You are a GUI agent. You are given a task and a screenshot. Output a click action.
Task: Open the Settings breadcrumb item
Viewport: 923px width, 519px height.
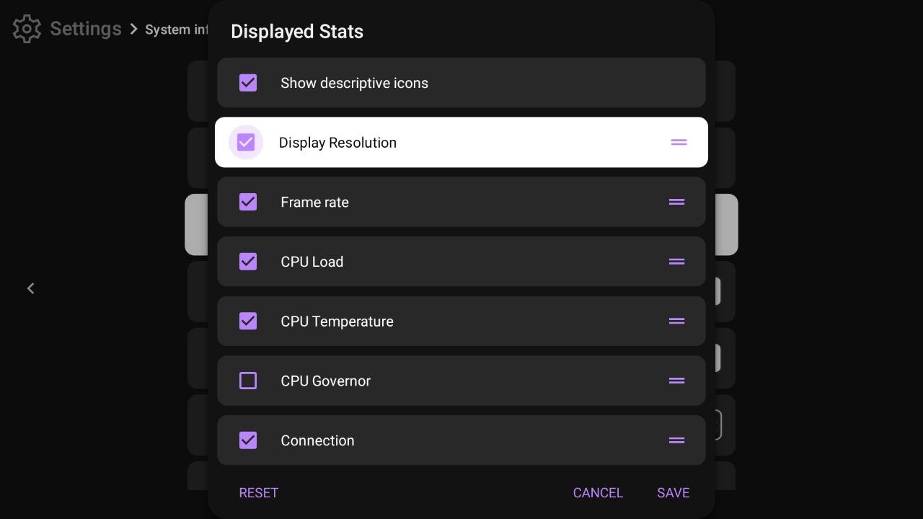click(85, 29)
